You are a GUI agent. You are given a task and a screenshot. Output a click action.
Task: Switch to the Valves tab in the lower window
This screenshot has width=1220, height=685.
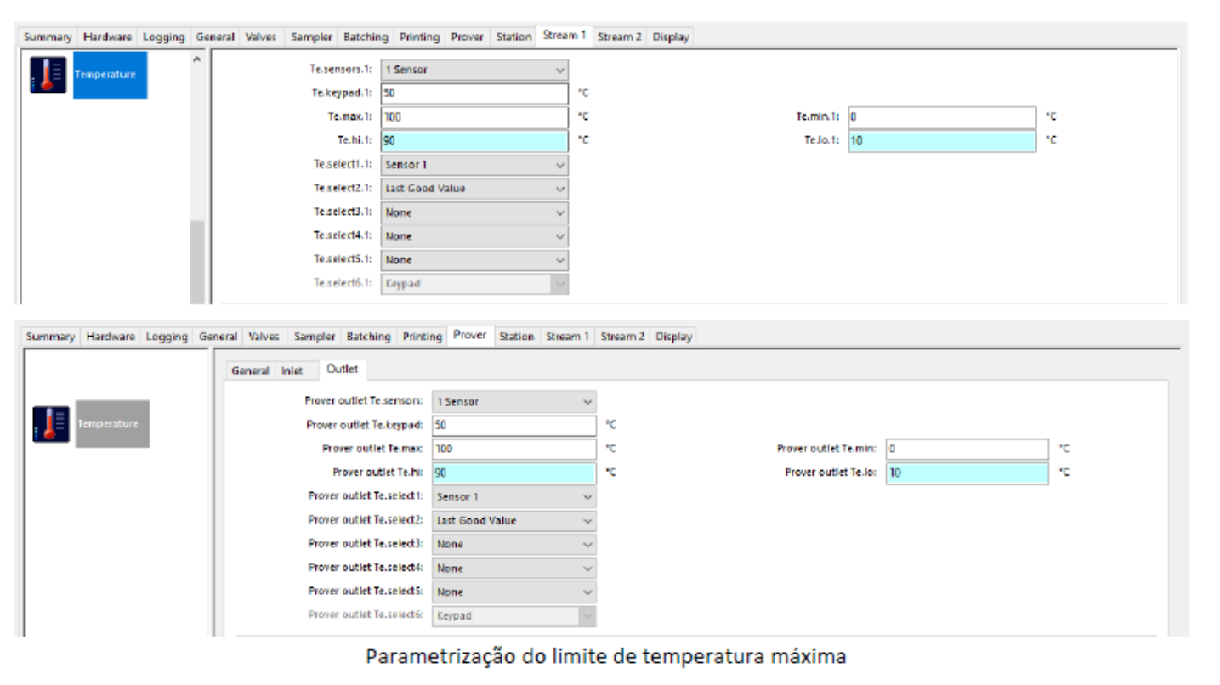[264, 337]
